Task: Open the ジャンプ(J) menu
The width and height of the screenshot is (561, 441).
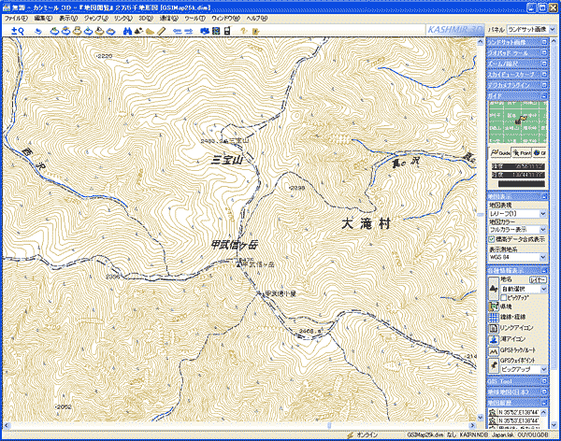Action: click(96, 19)
